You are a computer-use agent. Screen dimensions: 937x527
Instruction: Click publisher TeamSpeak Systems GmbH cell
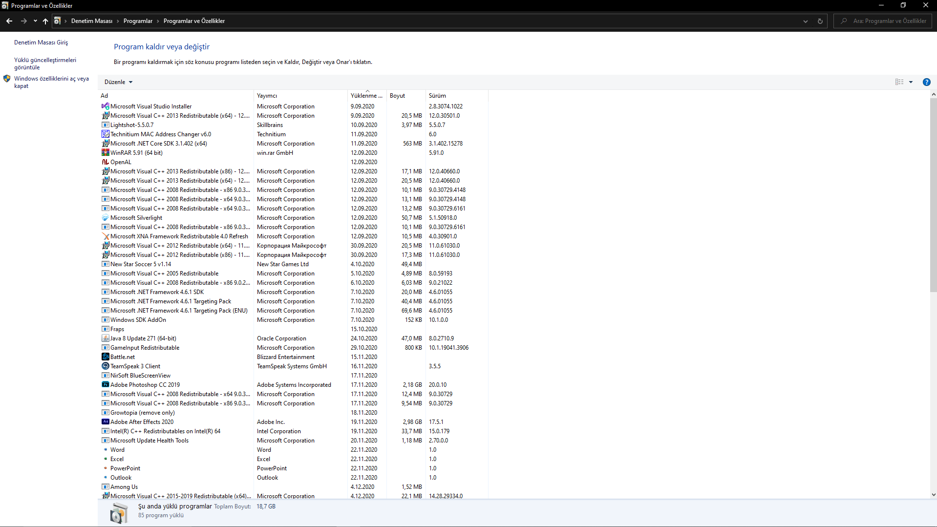click(292, 366)
